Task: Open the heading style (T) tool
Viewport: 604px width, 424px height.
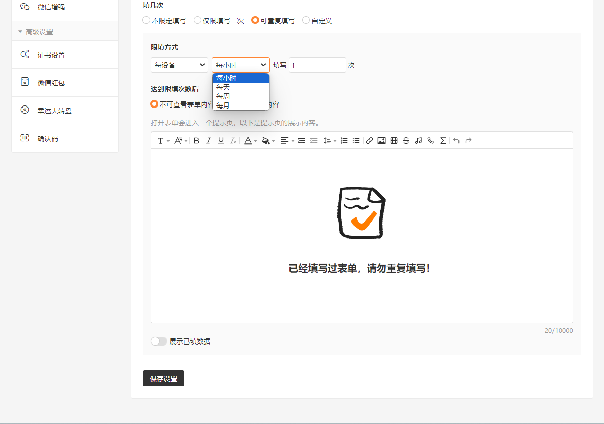Action: (161, 141)
